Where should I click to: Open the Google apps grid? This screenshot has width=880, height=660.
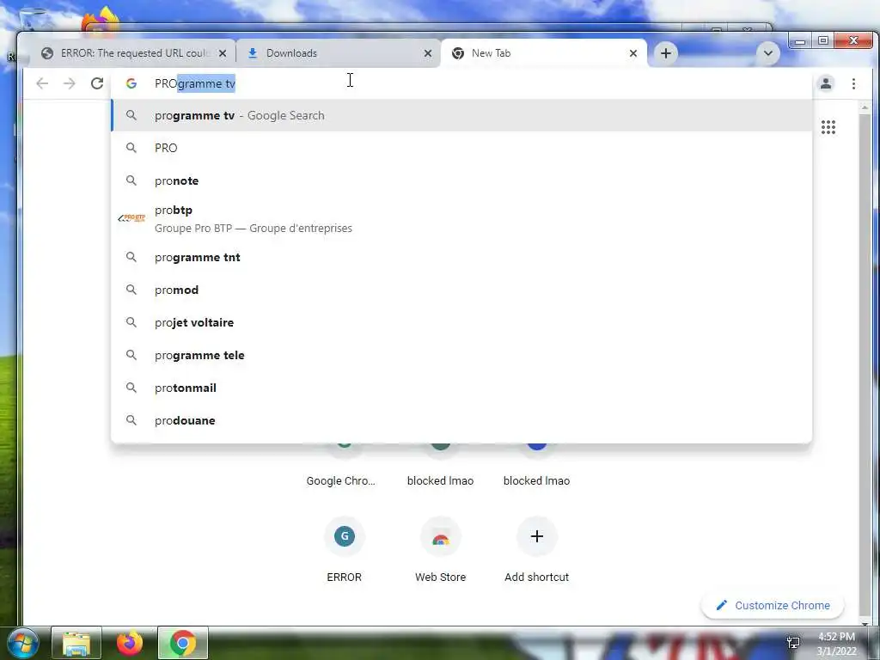pos(828,127)
